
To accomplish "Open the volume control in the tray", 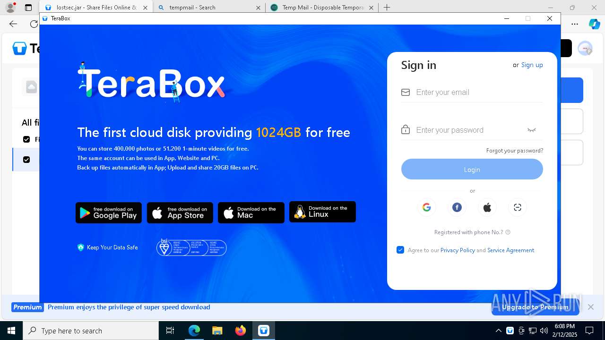I will coord(544,331).
